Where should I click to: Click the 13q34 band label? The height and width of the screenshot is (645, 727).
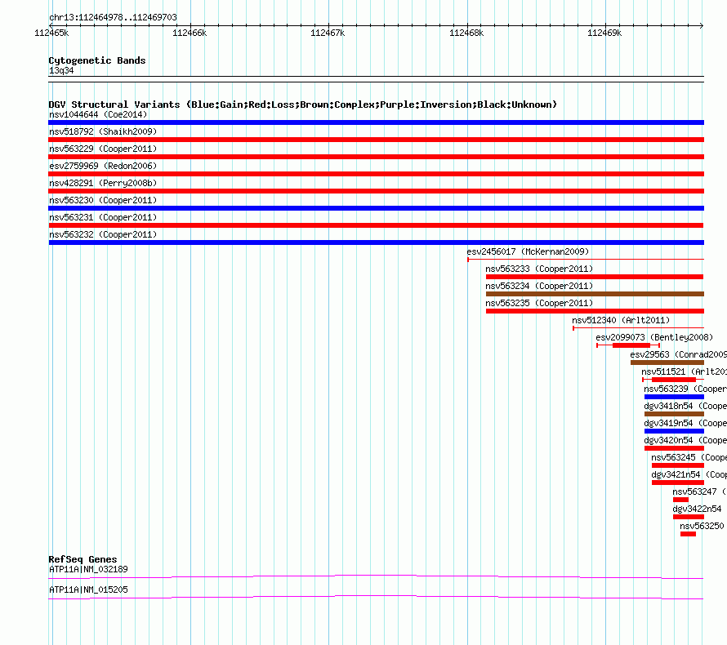pos(61,70)
